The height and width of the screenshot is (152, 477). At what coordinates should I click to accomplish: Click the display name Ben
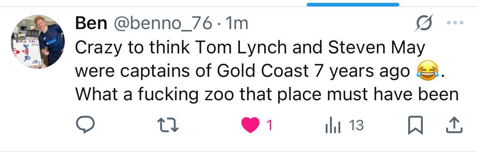point(91,23)
